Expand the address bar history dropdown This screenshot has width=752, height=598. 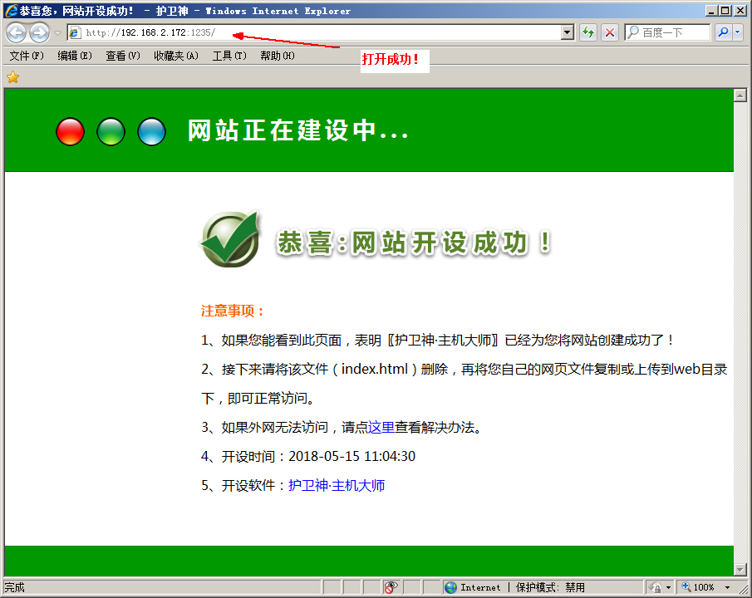point(568,32)
